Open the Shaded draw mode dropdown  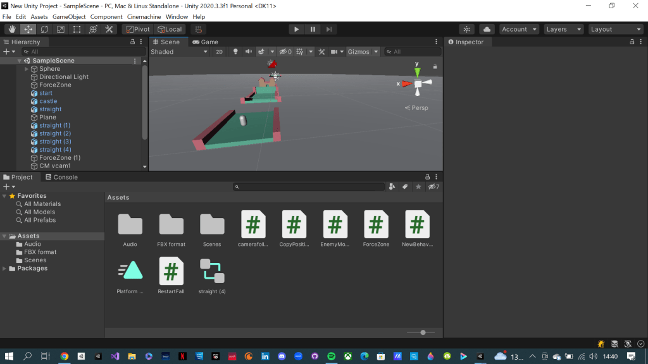pyautogui.click(x=179, y=52)
